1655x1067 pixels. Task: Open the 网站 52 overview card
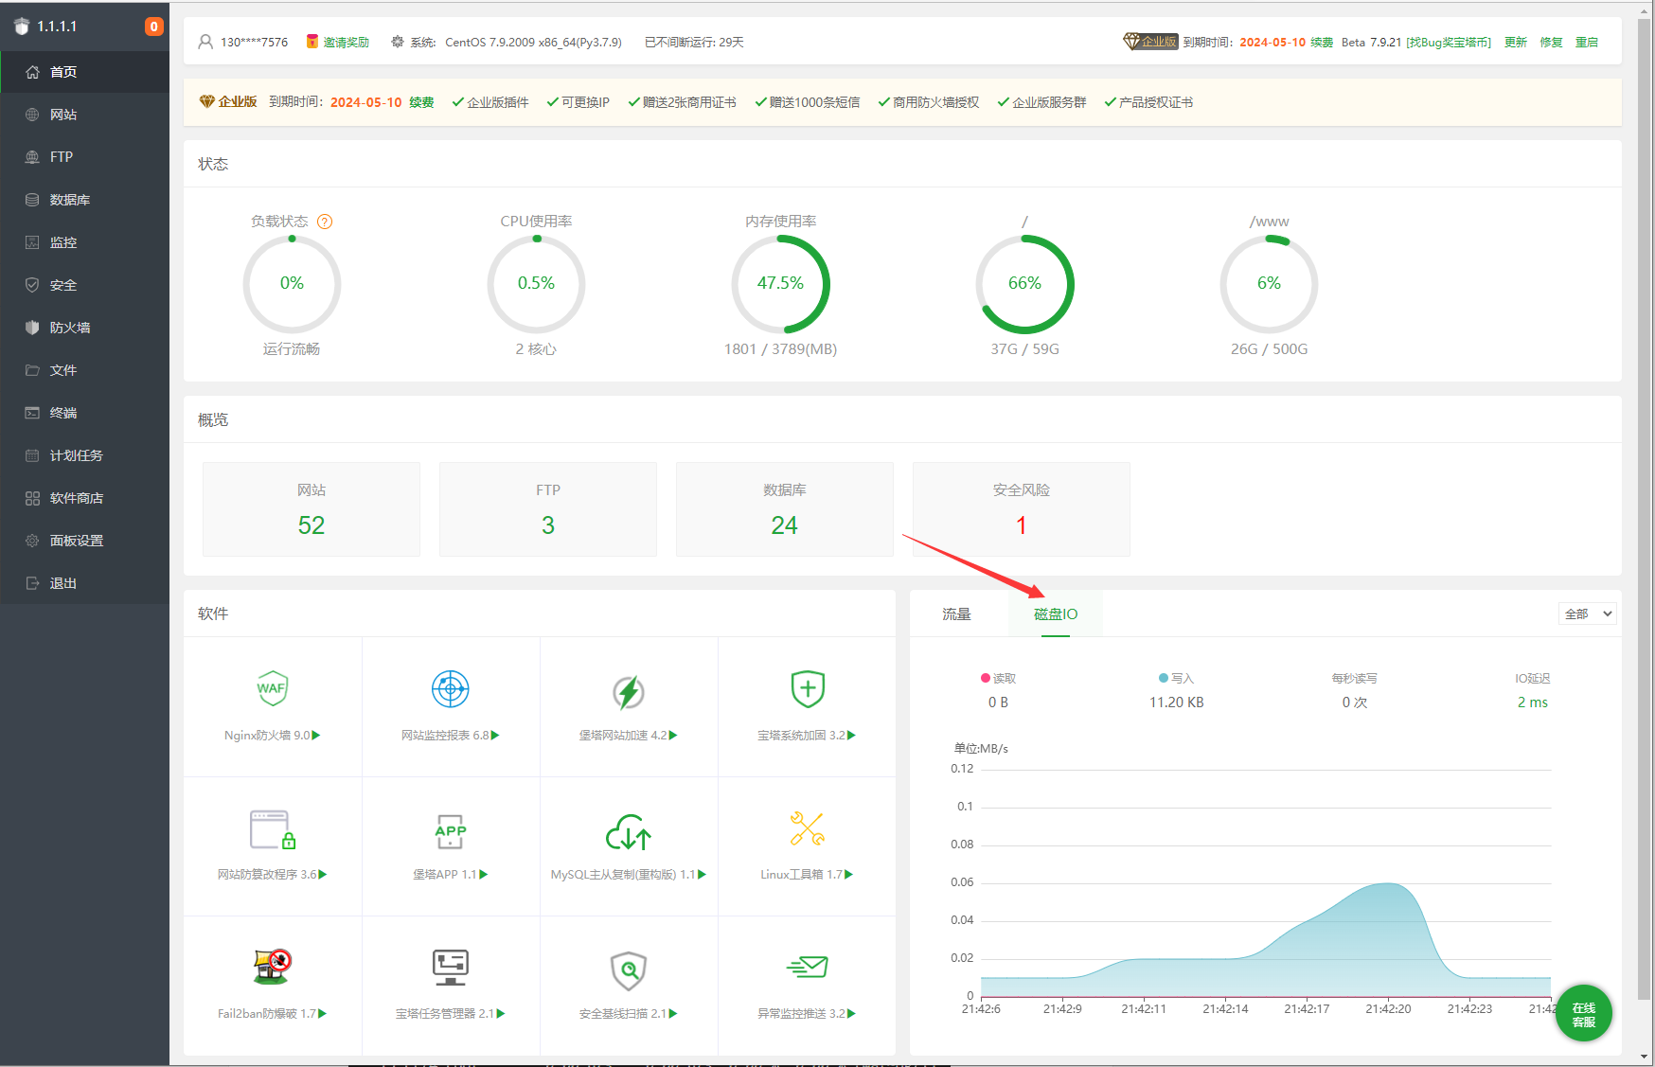tap(311, 509)
